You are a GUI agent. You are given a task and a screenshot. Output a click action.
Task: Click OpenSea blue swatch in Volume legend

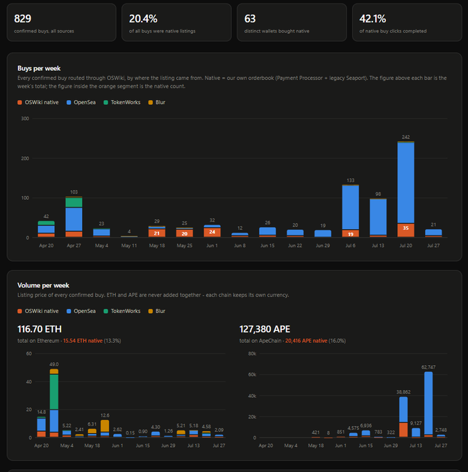click(x=69, y=311)
